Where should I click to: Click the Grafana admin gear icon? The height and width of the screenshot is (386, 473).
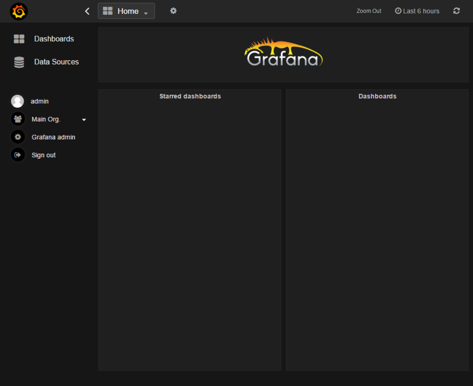point(18,137)
